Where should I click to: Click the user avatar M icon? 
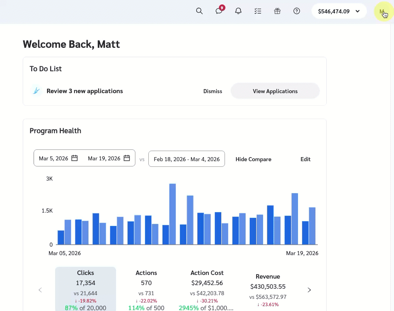coord(381,11)
